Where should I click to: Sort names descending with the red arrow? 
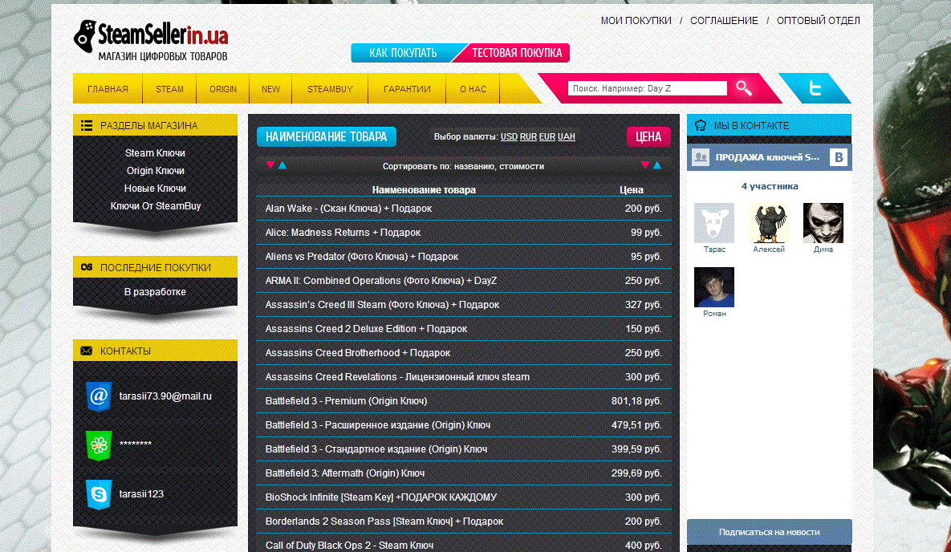click(x=270, y=165)
